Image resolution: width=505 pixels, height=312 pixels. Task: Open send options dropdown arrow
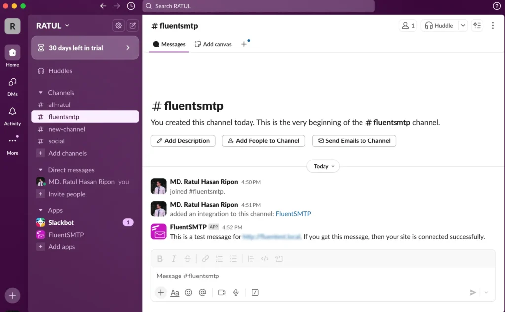coord(486,292)
